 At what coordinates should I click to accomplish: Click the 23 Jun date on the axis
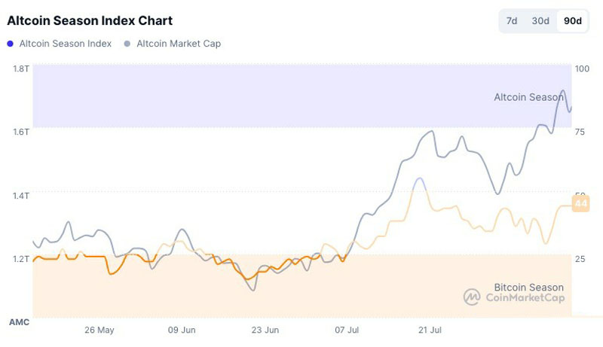tap(265, 330)
